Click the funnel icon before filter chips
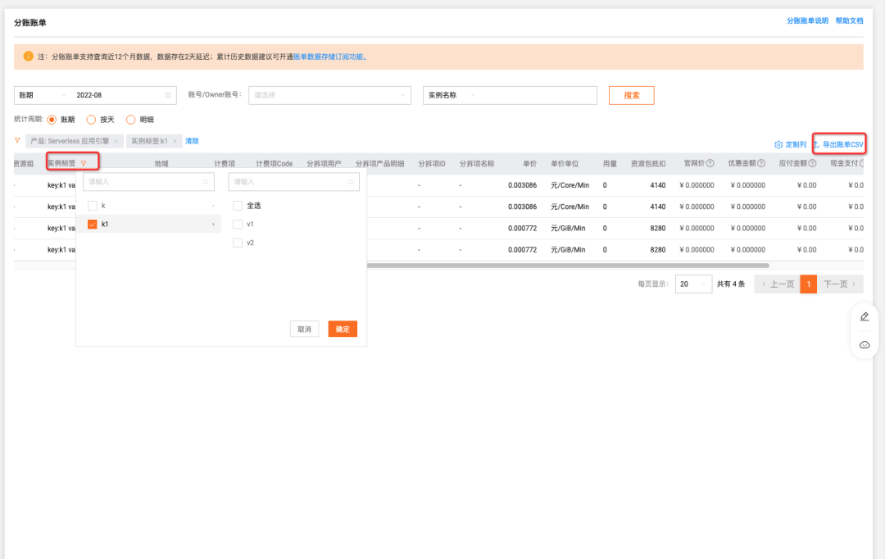 [x=17, y=141]
